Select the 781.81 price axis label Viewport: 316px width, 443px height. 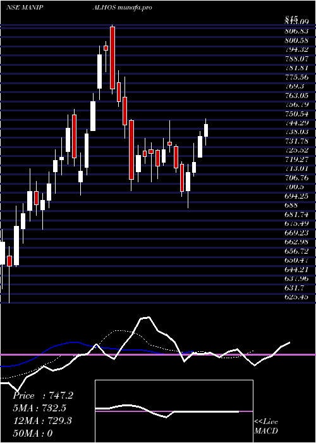pyautogui.click(x=296, y=68)
